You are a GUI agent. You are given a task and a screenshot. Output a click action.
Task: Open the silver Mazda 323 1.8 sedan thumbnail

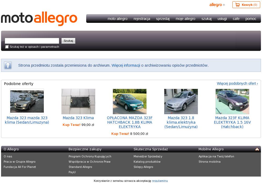click(x=181, y=102)
